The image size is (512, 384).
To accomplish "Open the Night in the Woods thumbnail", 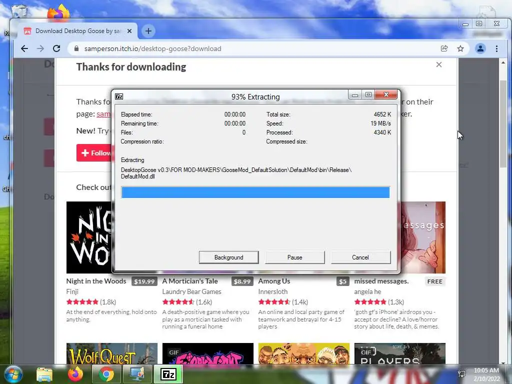I will [89, 237].
